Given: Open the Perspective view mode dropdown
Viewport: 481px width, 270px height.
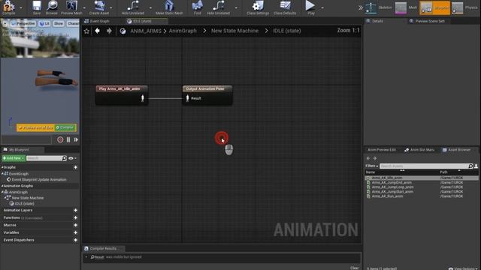Looking at the screenshot, I should pyautogui.click(x=23, y=23).
